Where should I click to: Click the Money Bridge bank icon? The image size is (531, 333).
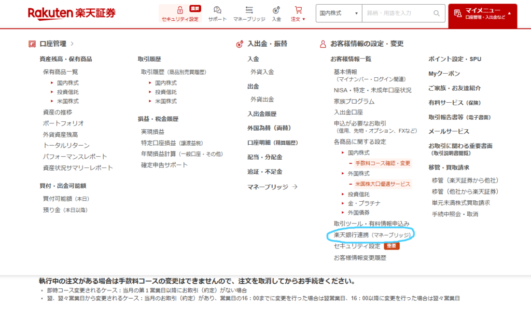249,10
